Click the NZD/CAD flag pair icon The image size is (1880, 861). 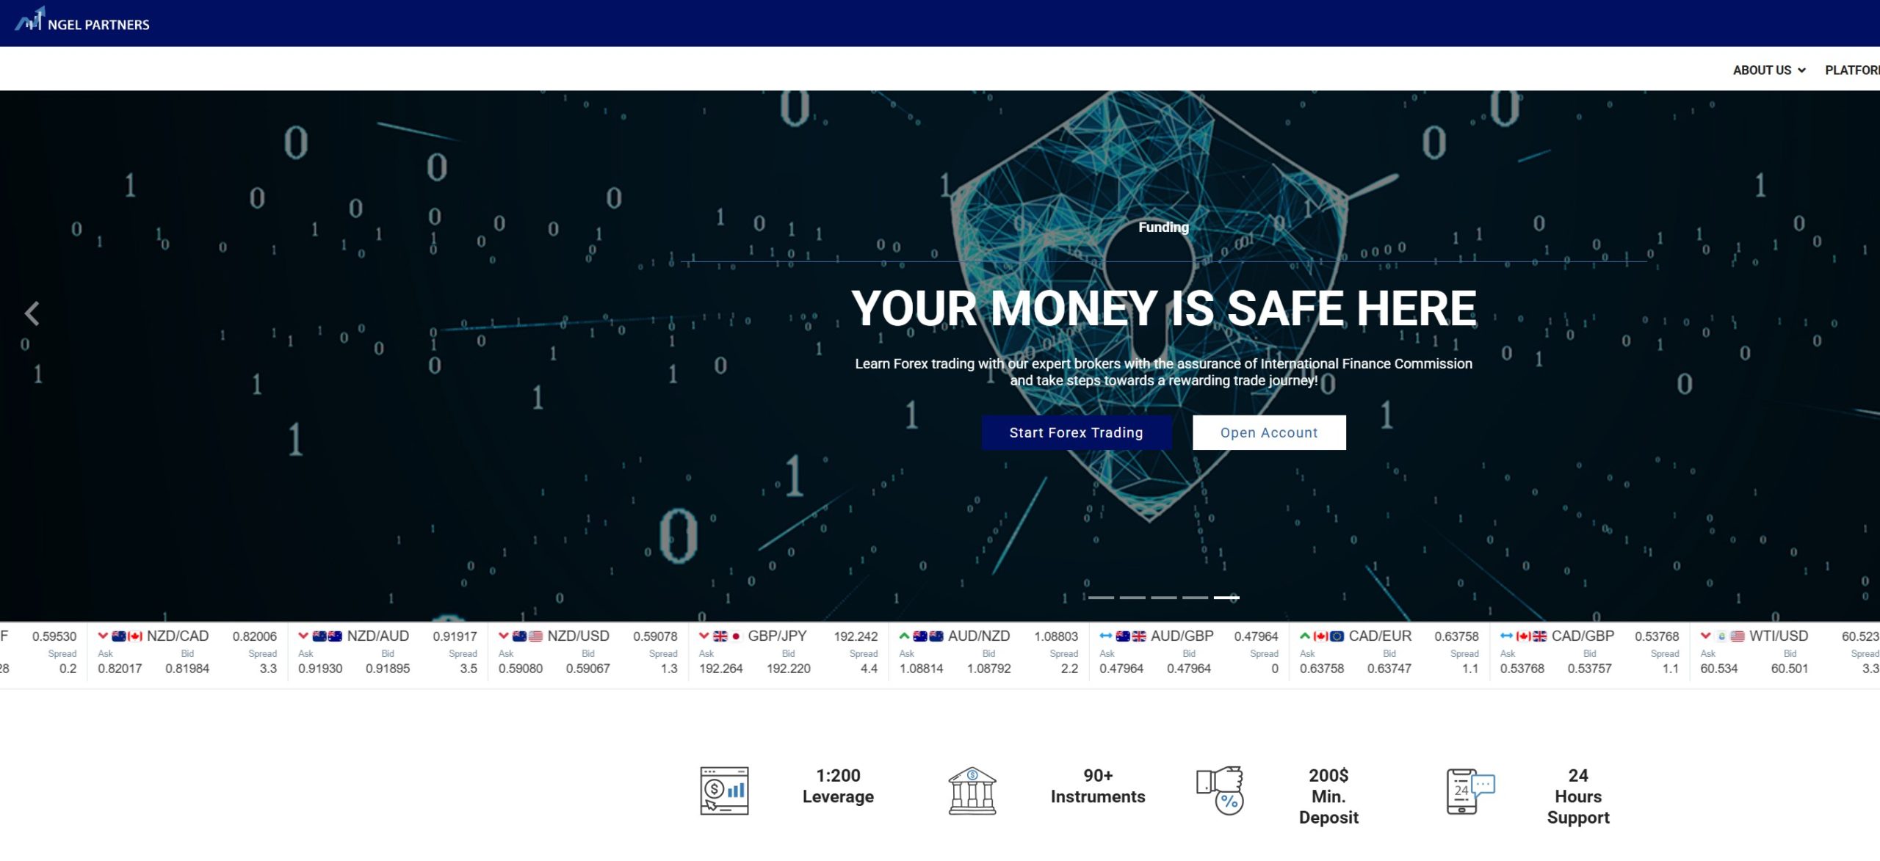click(127, 636)
